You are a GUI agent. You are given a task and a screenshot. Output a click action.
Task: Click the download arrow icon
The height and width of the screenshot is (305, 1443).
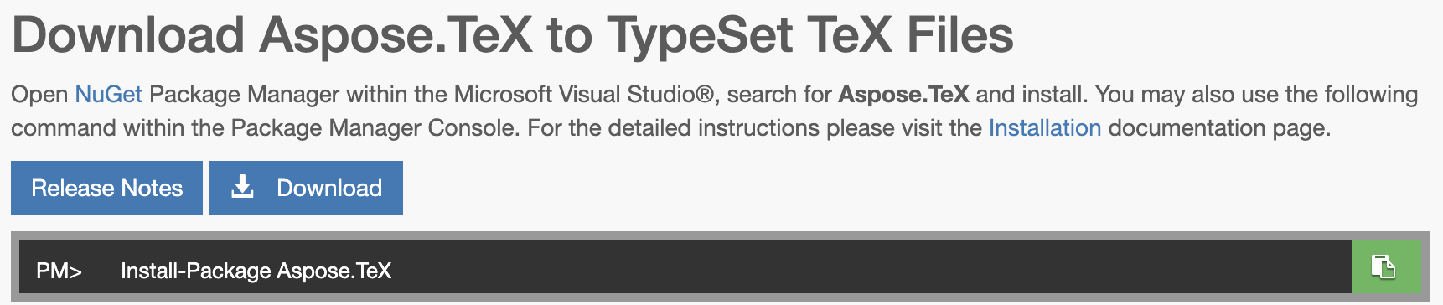pyautogui.click(x=242, y=187)
